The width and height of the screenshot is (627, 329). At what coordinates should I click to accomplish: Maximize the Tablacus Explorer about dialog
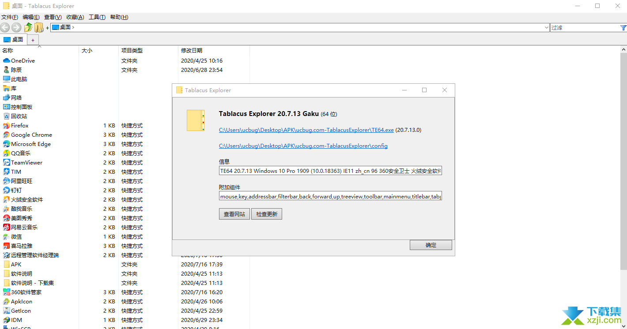pos(424,90)
